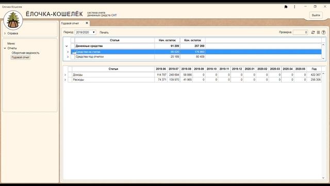Click into the Проверка input field
The width and height of the screenshot is (330, 186).
point(300,32)
